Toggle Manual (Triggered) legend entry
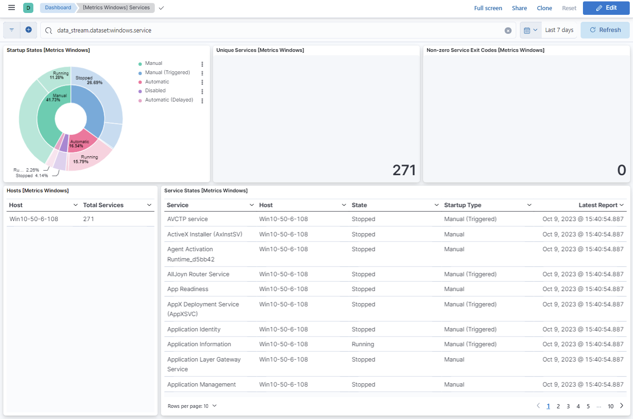The width and height of the screenshot is (633, 419). pyautogui.click(x=167, y=73)
